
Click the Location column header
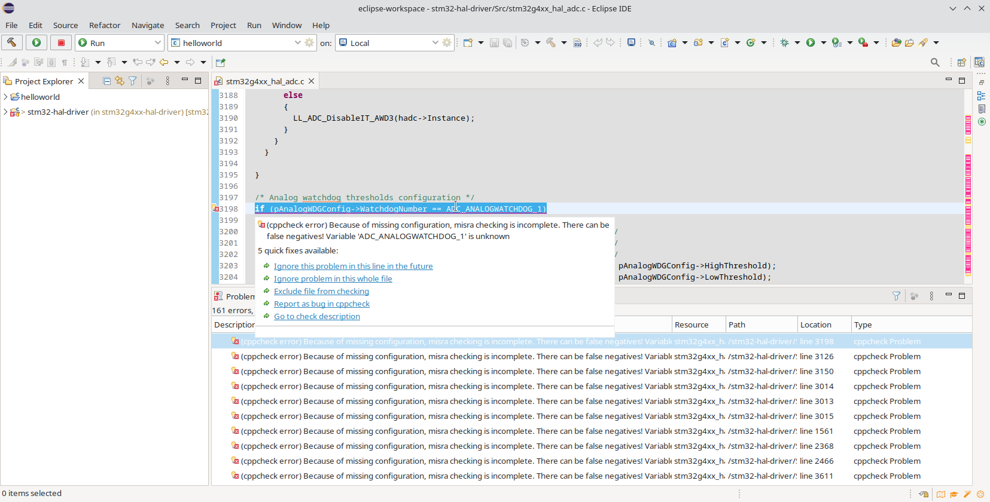pos(824,325)
